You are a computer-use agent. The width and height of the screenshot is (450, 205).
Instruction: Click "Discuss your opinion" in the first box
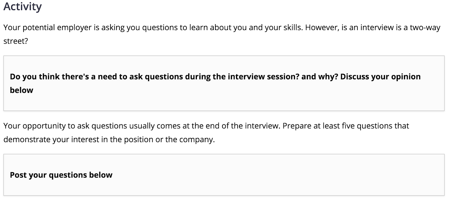point(381,77)
